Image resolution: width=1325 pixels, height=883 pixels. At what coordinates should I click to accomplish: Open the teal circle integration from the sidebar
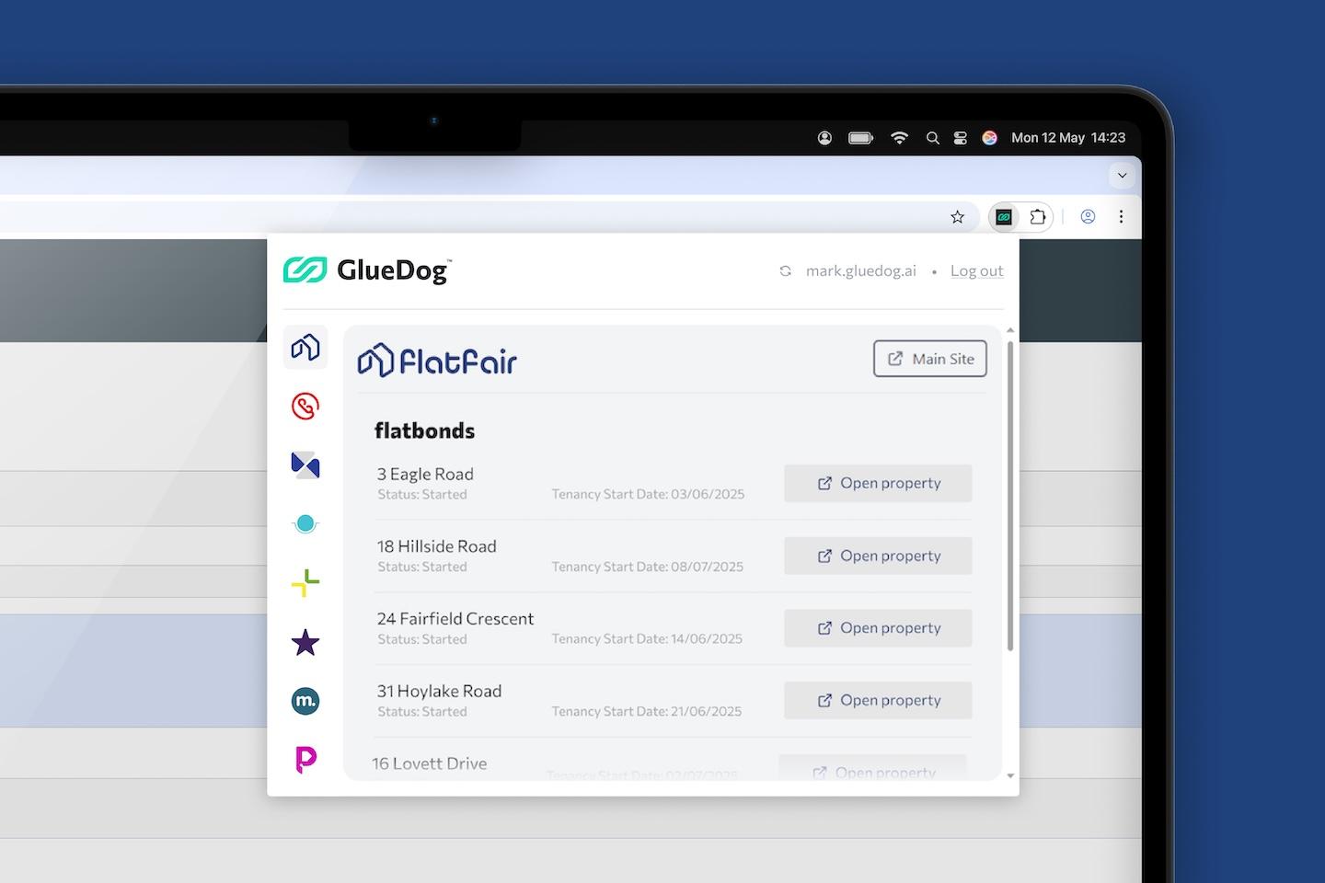click(305, 523)
